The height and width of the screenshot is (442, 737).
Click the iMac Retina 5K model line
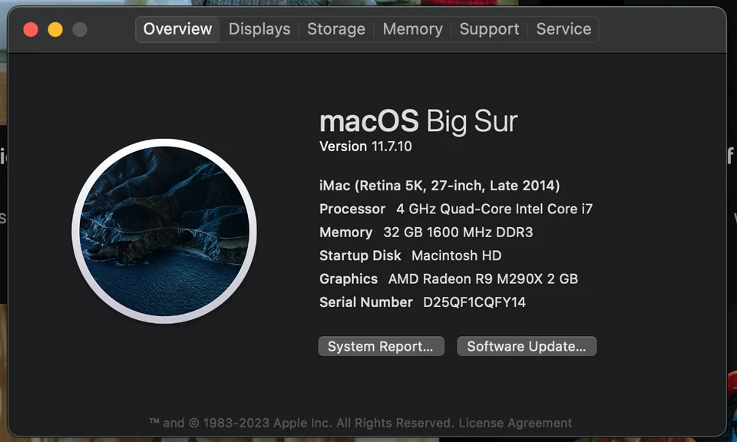coord(439,186)
